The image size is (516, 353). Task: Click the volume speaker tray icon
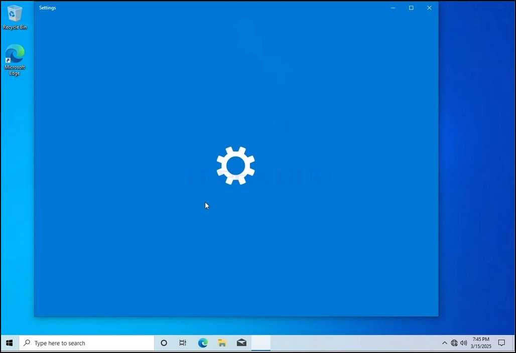464,343
